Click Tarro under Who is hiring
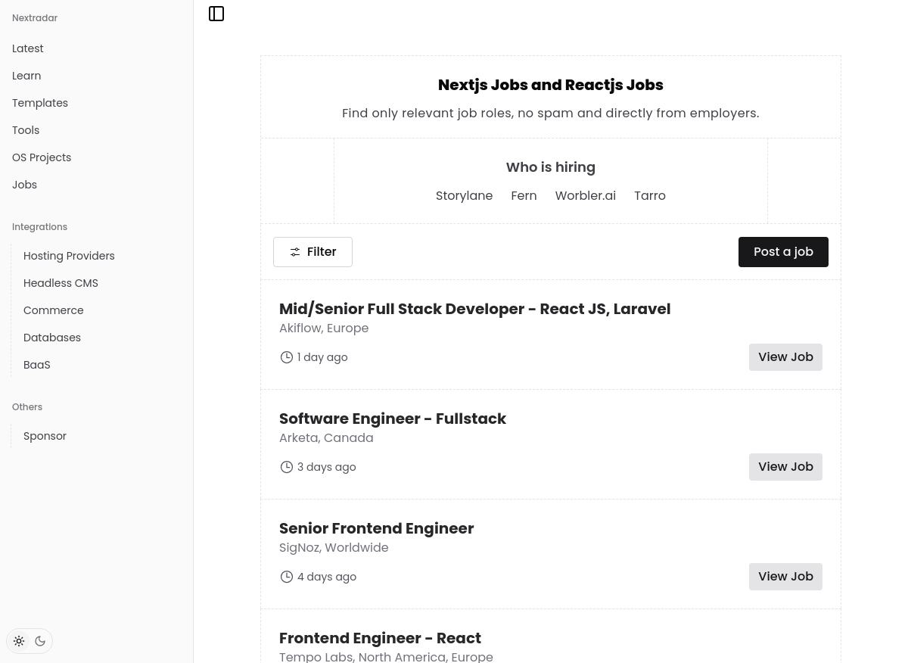 (650, 196)
